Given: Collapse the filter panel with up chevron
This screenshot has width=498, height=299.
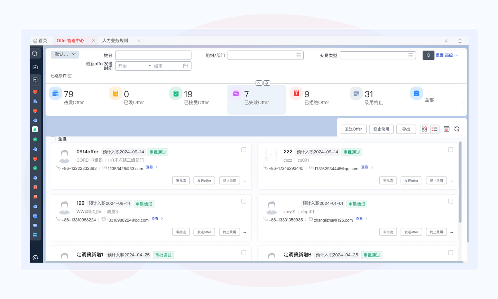Looking at the screenshot, I should tap(259, 83).
